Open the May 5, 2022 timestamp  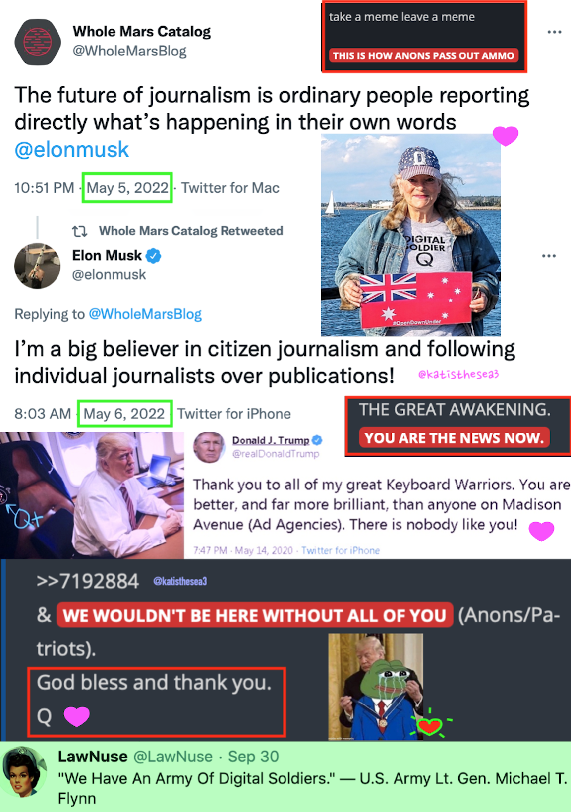tap(127, 188)
